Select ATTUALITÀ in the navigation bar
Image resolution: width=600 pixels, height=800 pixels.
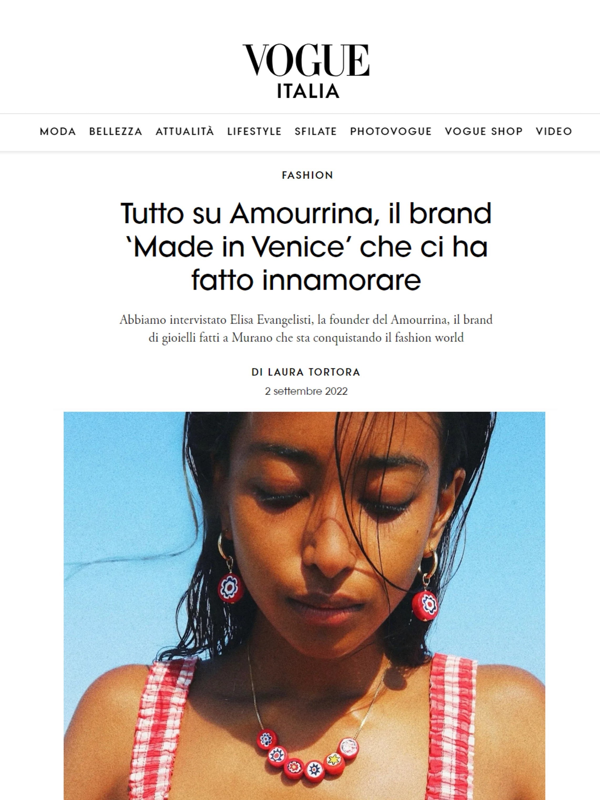point(184,131)
